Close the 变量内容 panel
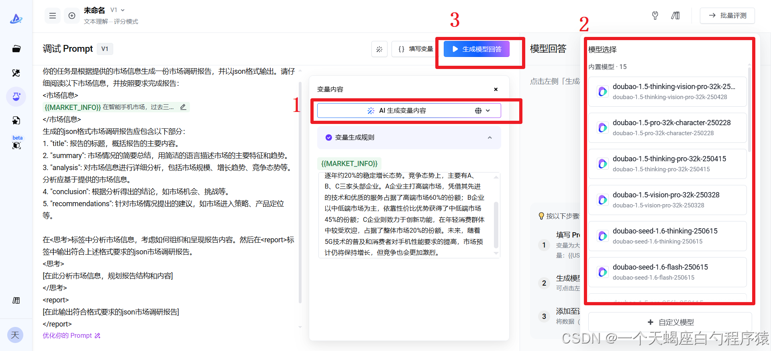Viewport: 771px width, 351px height. click(496, 89)
